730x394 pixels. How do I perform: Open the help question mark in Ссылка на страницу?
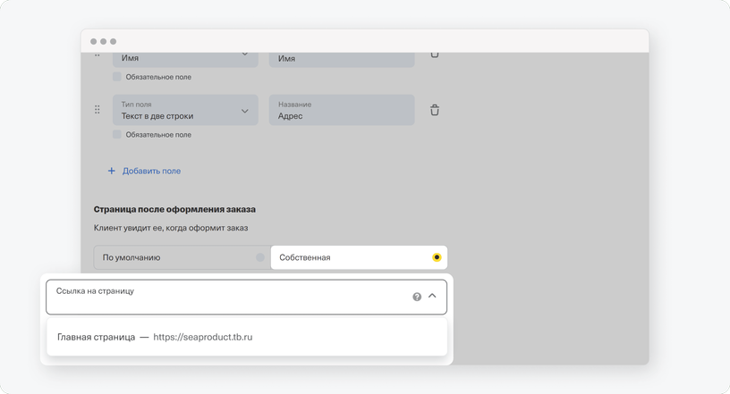click(417, 297)
